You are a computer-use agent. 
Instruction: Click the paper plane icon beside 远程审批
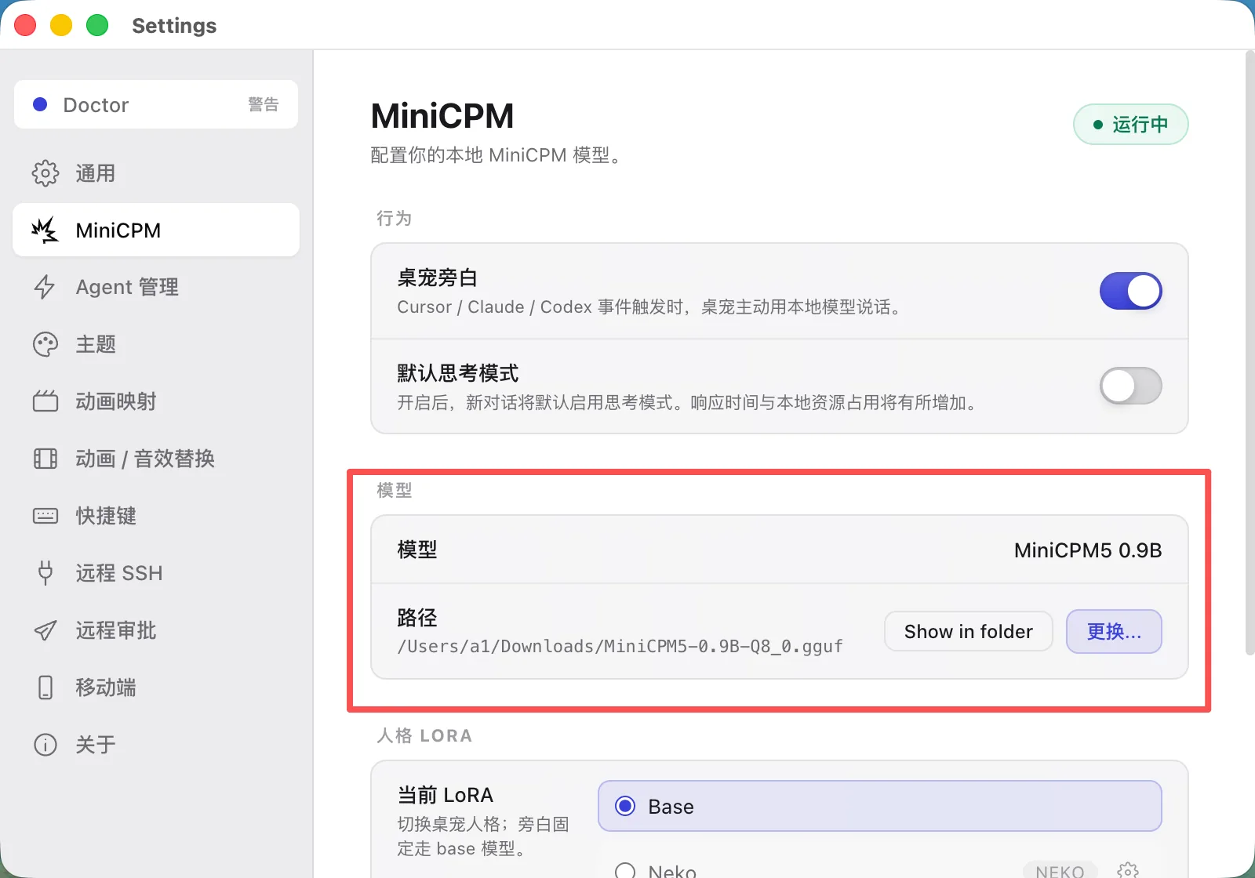coord(45,630)
